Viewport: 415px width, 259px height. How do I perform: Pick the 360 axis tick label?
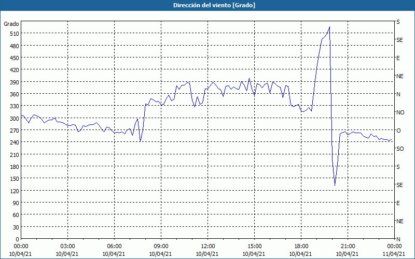click(x=15, y=94)
